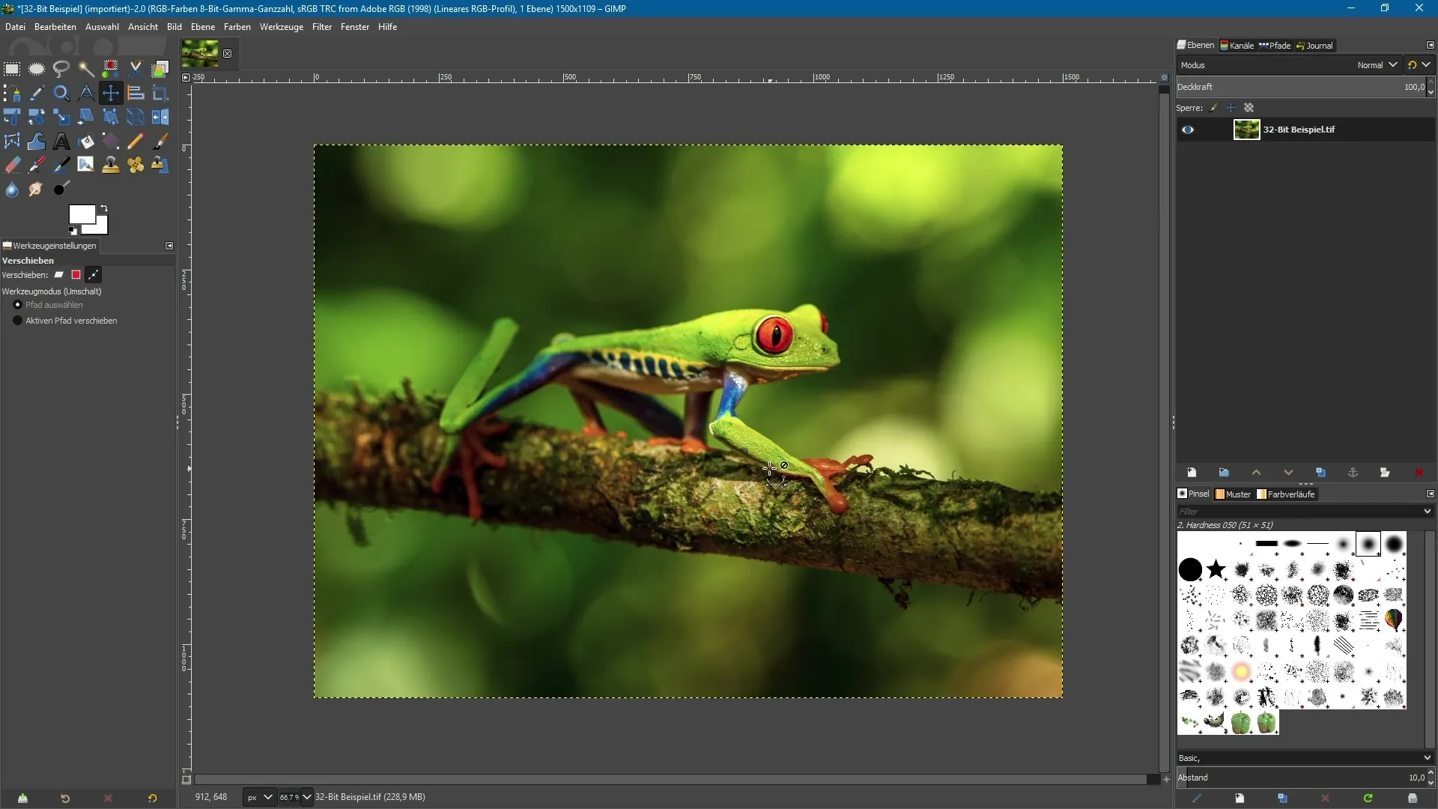
Task: Select the Ellipse Select tool
Action: (x=37, y=69)
